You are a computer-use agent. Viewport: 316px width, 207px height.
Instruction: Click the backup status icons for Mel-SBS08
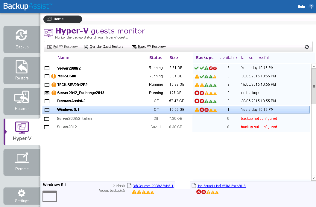tap(205, 76)
